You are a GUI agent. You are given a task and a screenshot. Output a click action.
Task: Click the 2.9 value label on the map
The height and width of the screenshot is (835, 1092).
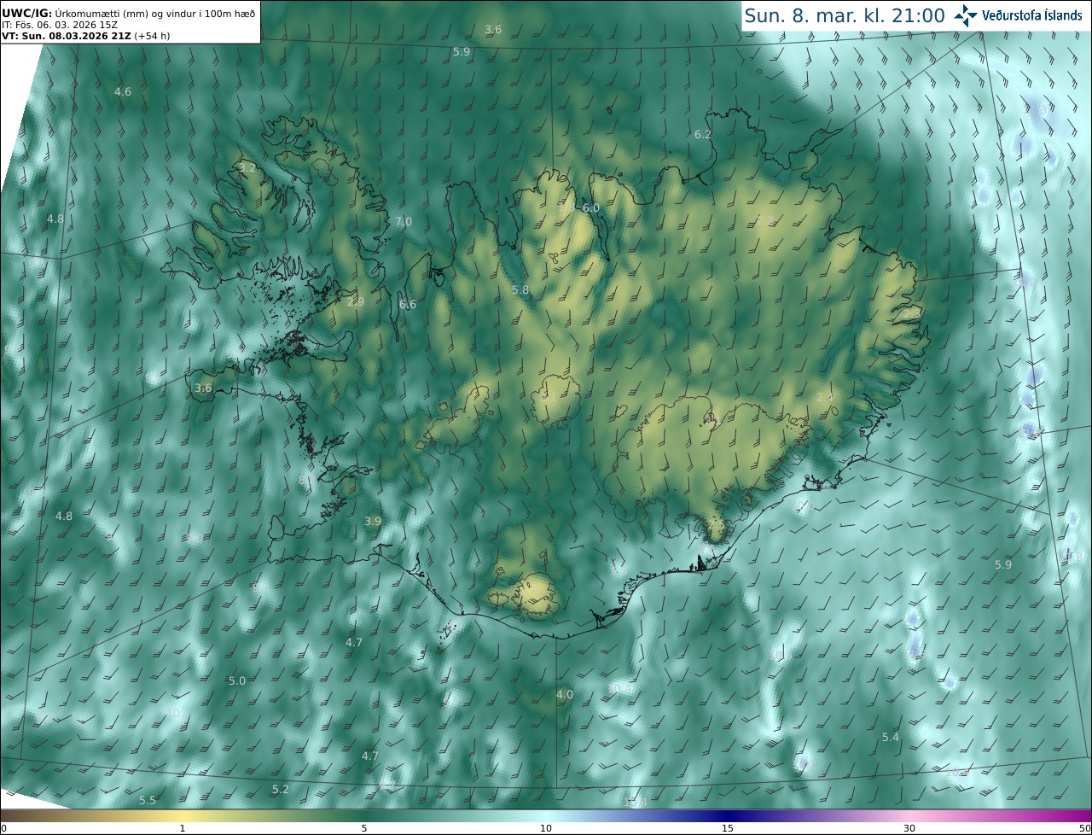click(x=356, y=301)
